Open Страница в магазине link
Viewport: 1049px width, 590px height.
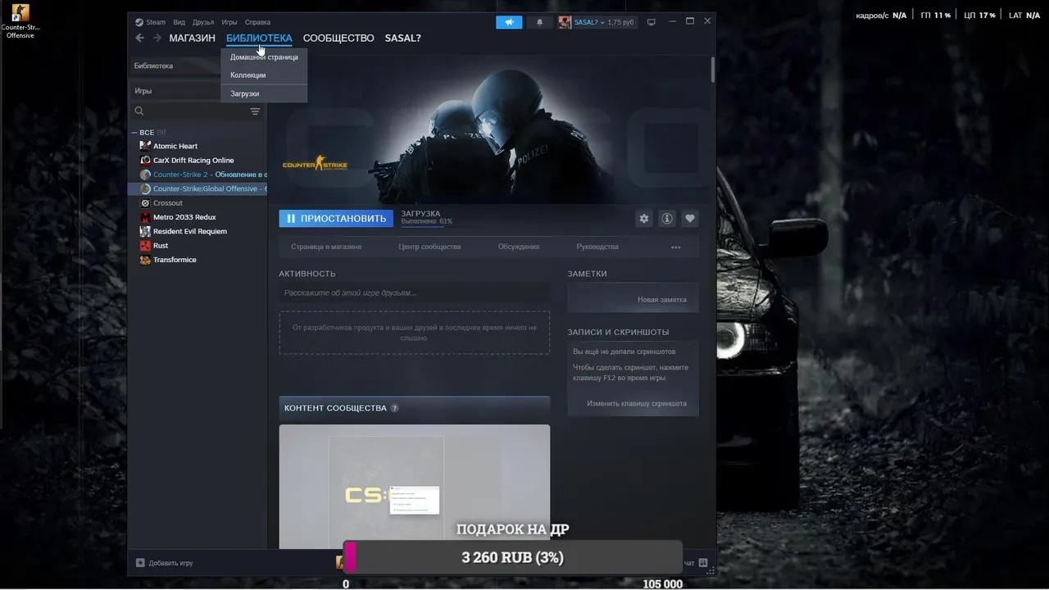click(x=326, y=247)
